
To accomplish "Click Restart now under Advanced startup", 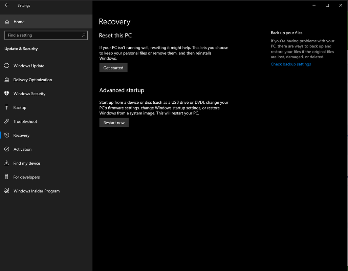I will pyautogui.click(x=114, y=123).
